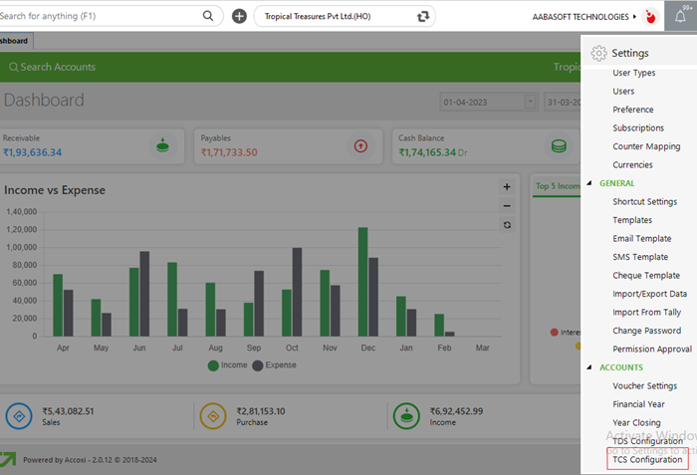
Task: Click the search magnifier icon
Action: (208, 16)
